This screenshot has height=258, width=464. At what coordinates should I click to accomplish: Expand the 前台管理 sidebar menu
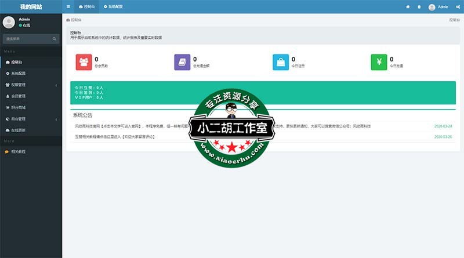click(31, 119)
